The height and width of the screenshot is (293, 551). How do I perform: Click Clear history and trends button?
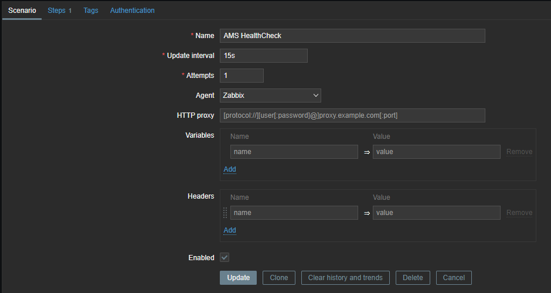[345, 278]
